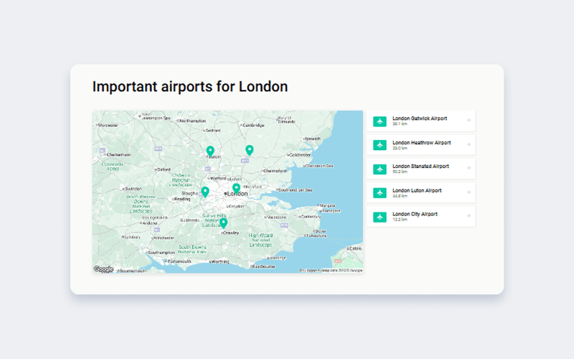The height and width of the screenshot is (359, 574).
Task: Select the Stansted map pin marker
Action: 250,149
